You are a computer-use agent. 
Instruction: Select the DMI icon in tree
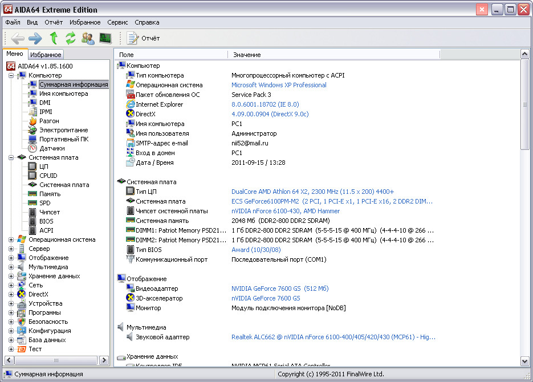click(x=32, y=103)
